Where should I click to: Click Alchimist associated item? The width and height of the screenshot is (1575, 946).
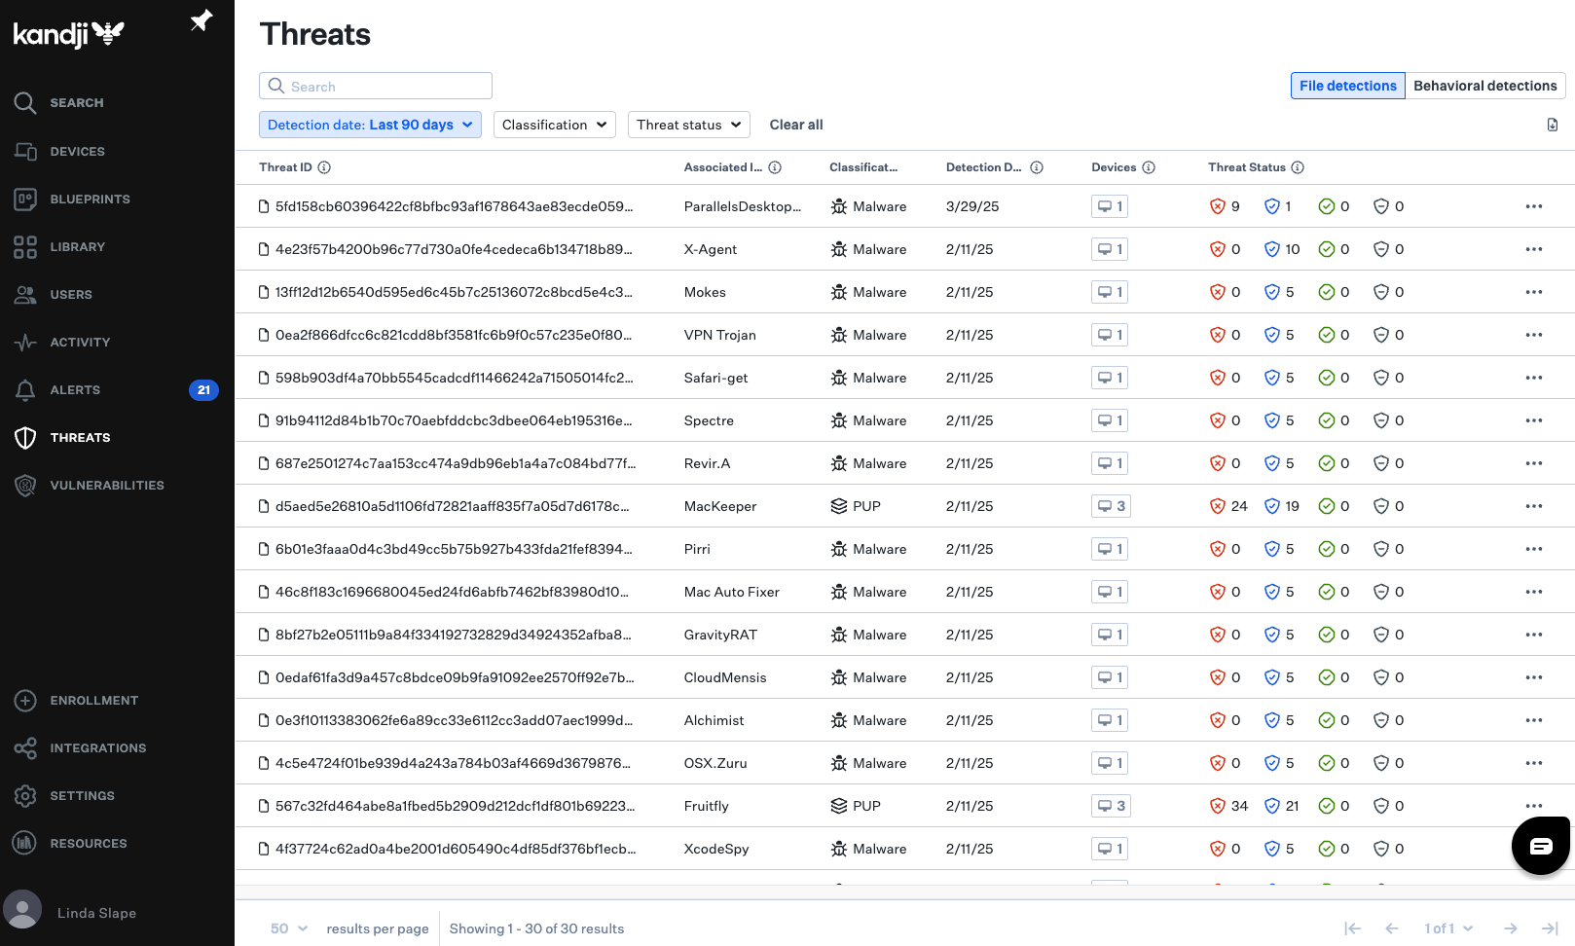click(x=714, y=720)
